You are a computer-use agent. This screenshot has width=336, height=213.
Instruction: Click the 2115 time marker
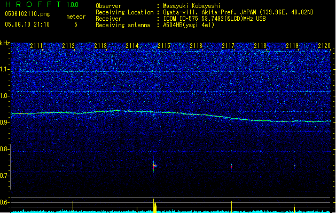tap(164, 46)
